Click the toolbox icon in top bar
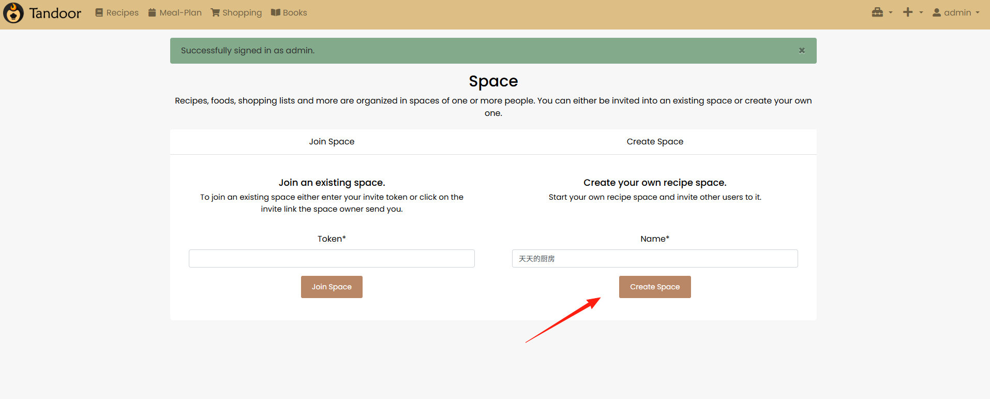This screenshot has height=399, width=990. point(877,12)
